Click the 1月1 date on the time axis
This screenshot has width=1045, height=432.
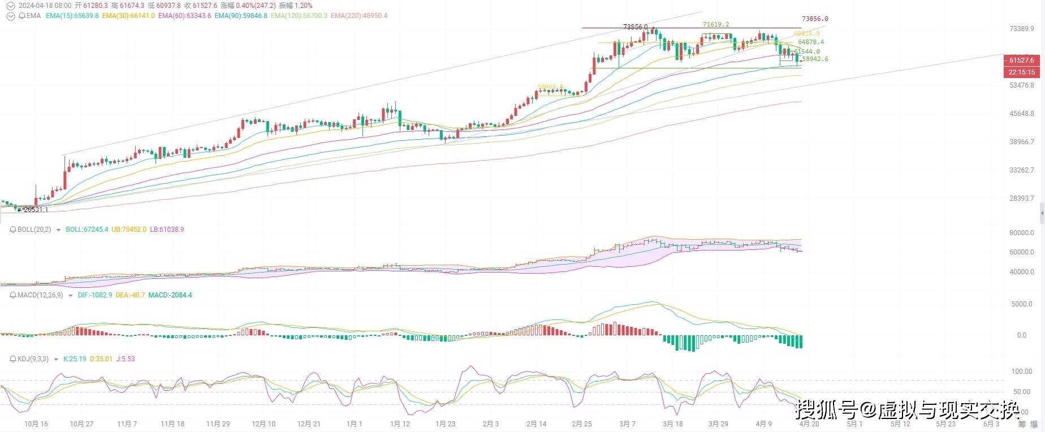click(355, 424)
